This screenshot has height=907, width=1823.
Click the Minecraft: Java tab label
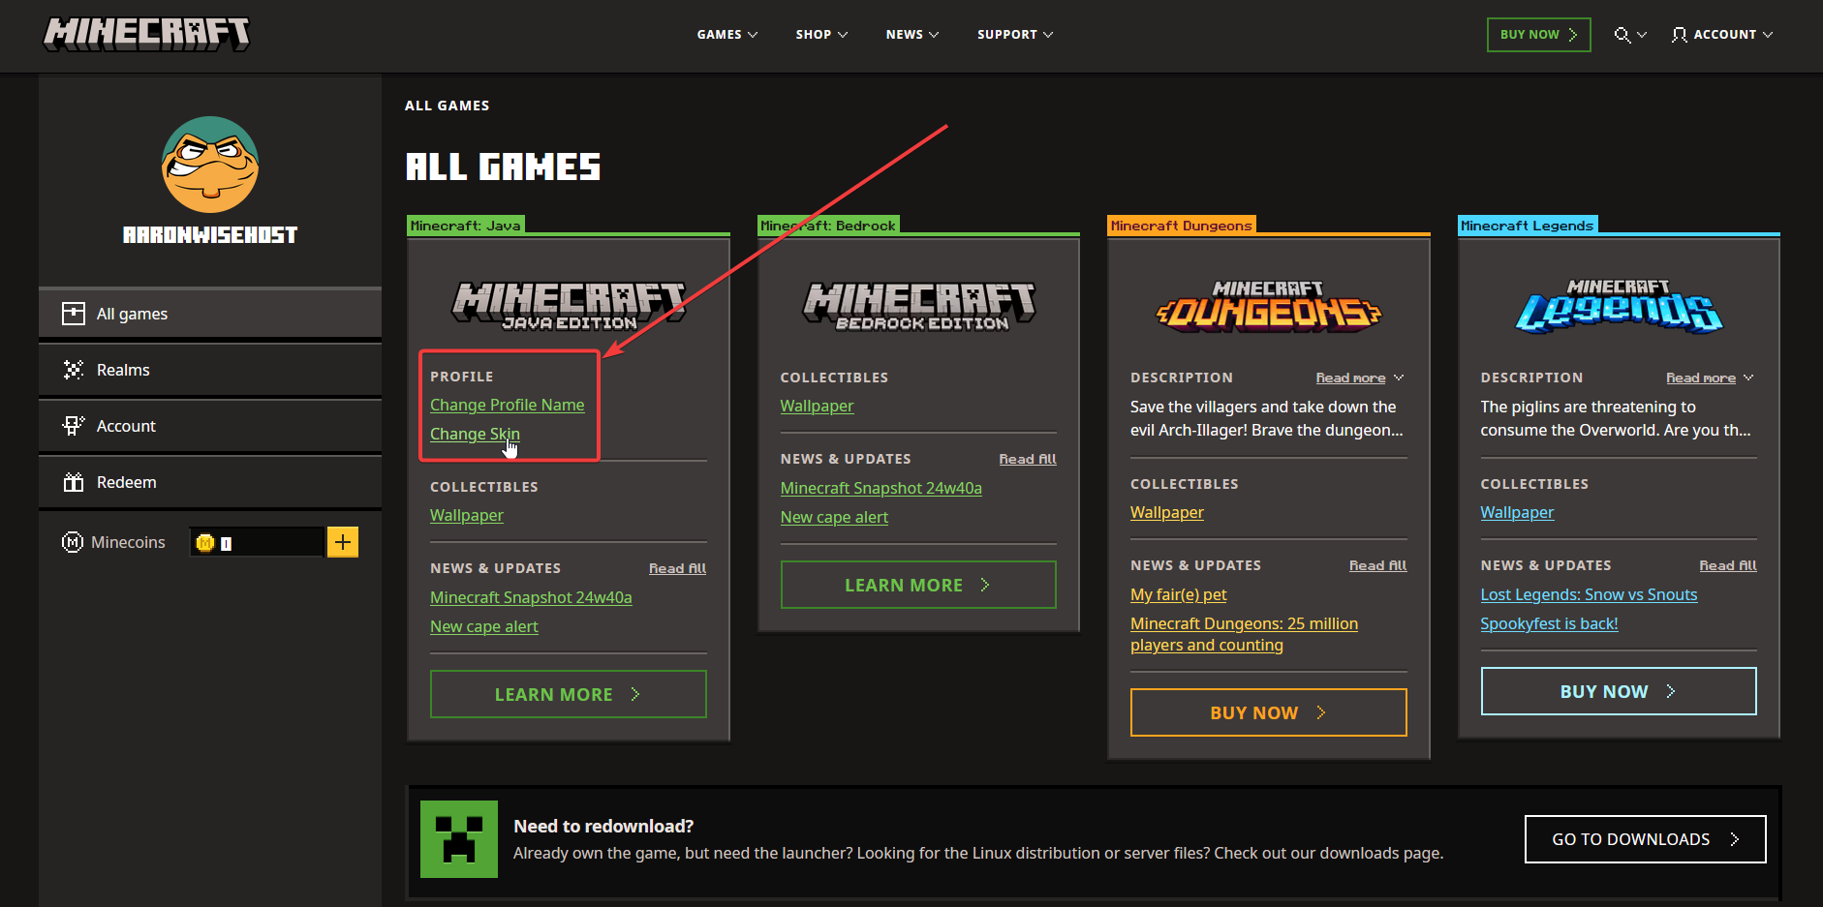pyautogui.click(x=466, y=225)
